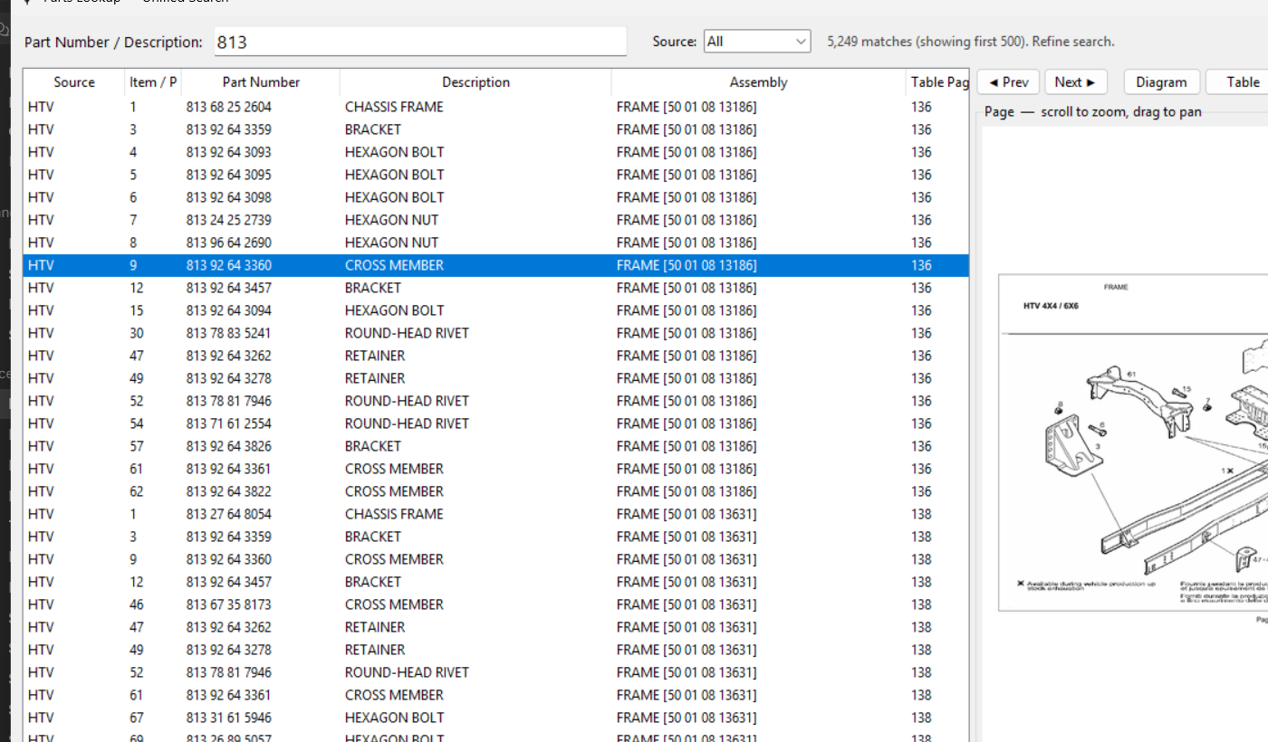Select part number 813 92 64 3094
Image resolution: width=1268 pixels, height=742 pixels.
[x=229, y=310]
